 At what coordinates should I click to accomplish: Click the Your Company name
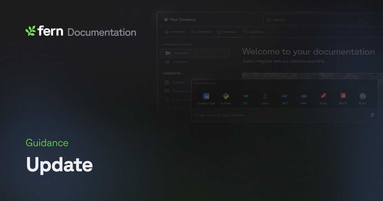183,19
